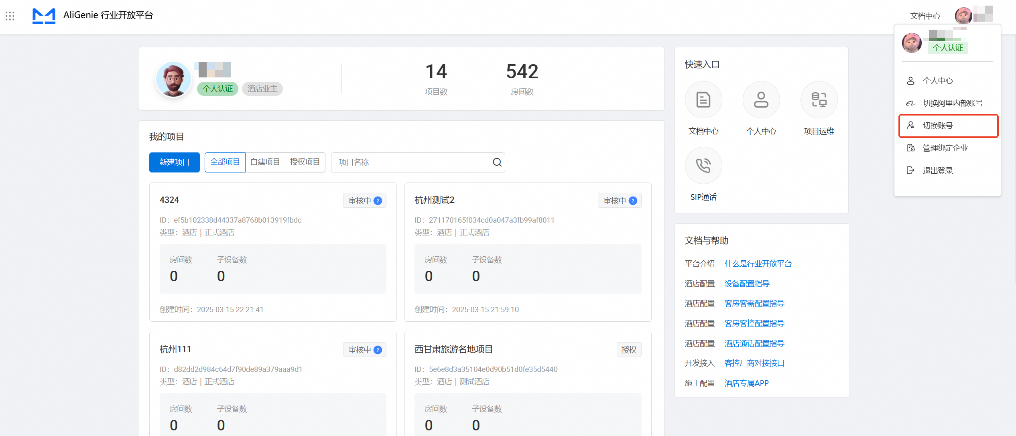Click the AliGenie 行业开放平台 title text
Screen dimensions: 1016x436
coord(108,15)
